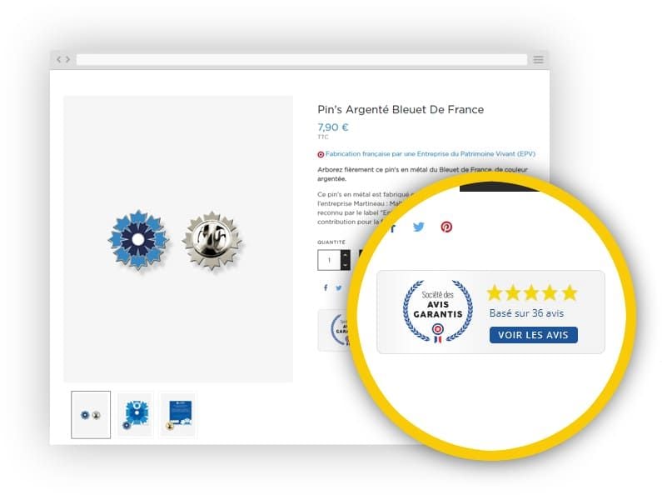The image size is (662, 495).
Task: Click the browser forward arrow
Action: pyautogui.click(x=67, y=59)
